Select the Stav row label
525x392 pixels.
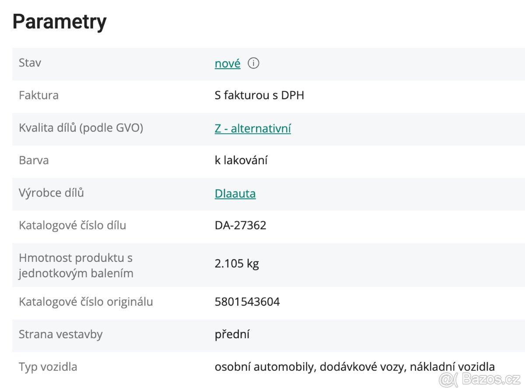pos(30,63)
